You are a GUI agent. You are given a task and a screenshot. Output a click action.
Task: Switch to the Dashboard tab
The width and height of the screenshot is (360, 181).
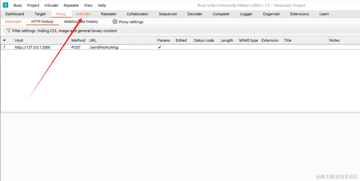pyautogui.click(x=15, y=14)
